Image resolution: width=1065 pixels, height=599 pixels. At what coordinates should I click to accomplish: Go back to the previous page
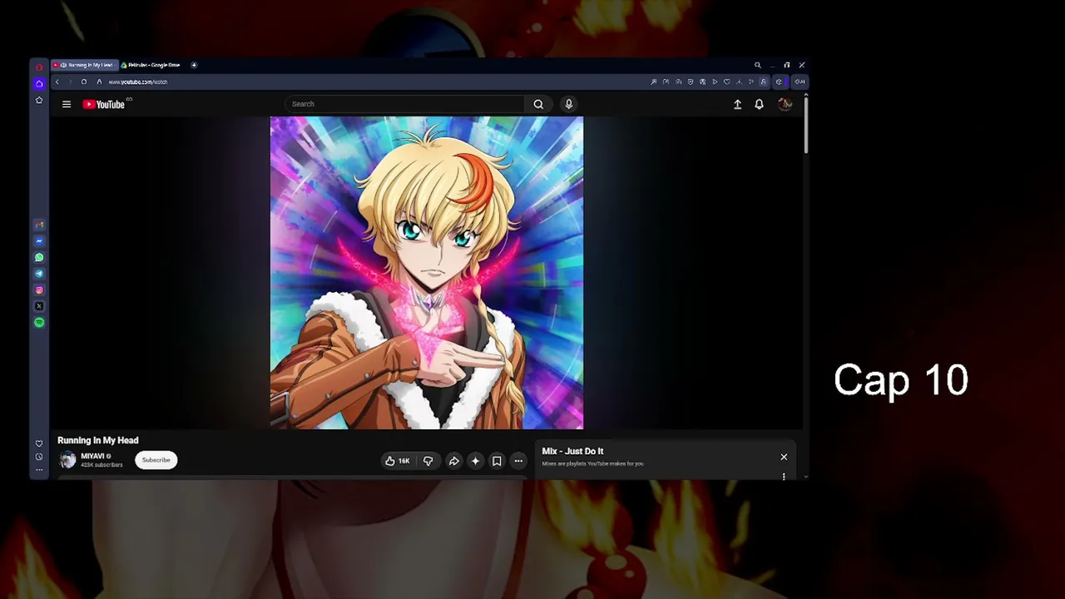point(57,82)
